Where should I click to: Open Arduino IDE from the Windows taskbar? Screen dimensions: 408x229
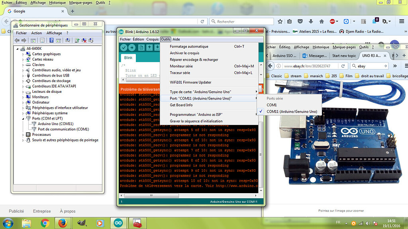tap(118, 223)
